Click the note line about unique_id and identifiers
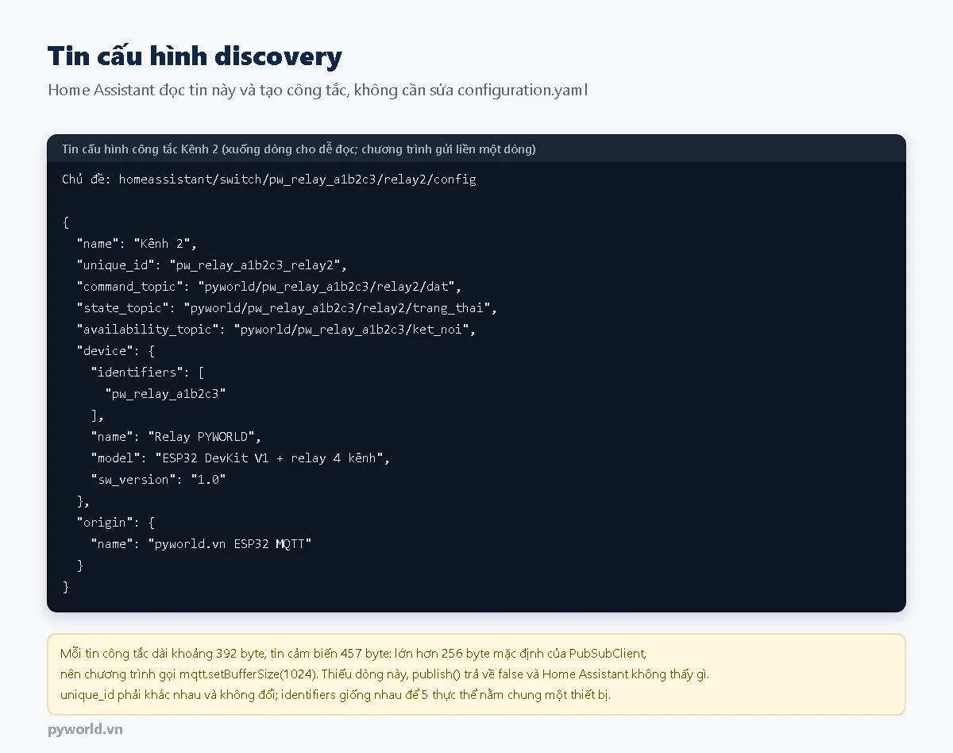 click(335, 695)
